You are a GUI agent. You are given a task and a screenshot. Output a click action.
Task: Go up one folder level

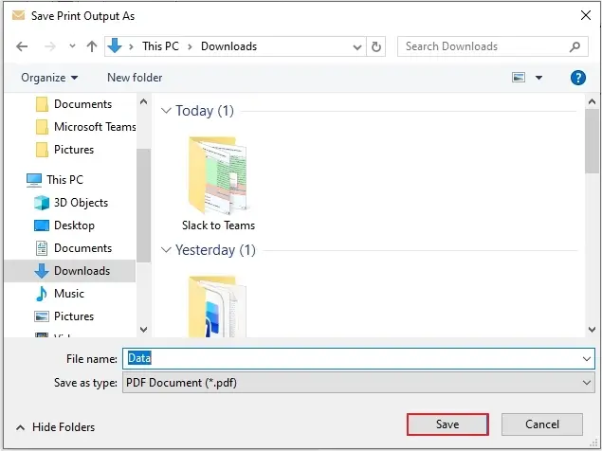(x=92, y=46)
